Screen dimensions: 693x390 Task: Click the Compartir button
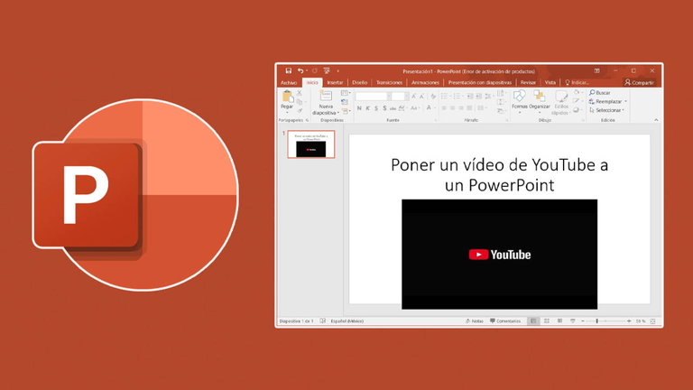(x=639, y=82)
